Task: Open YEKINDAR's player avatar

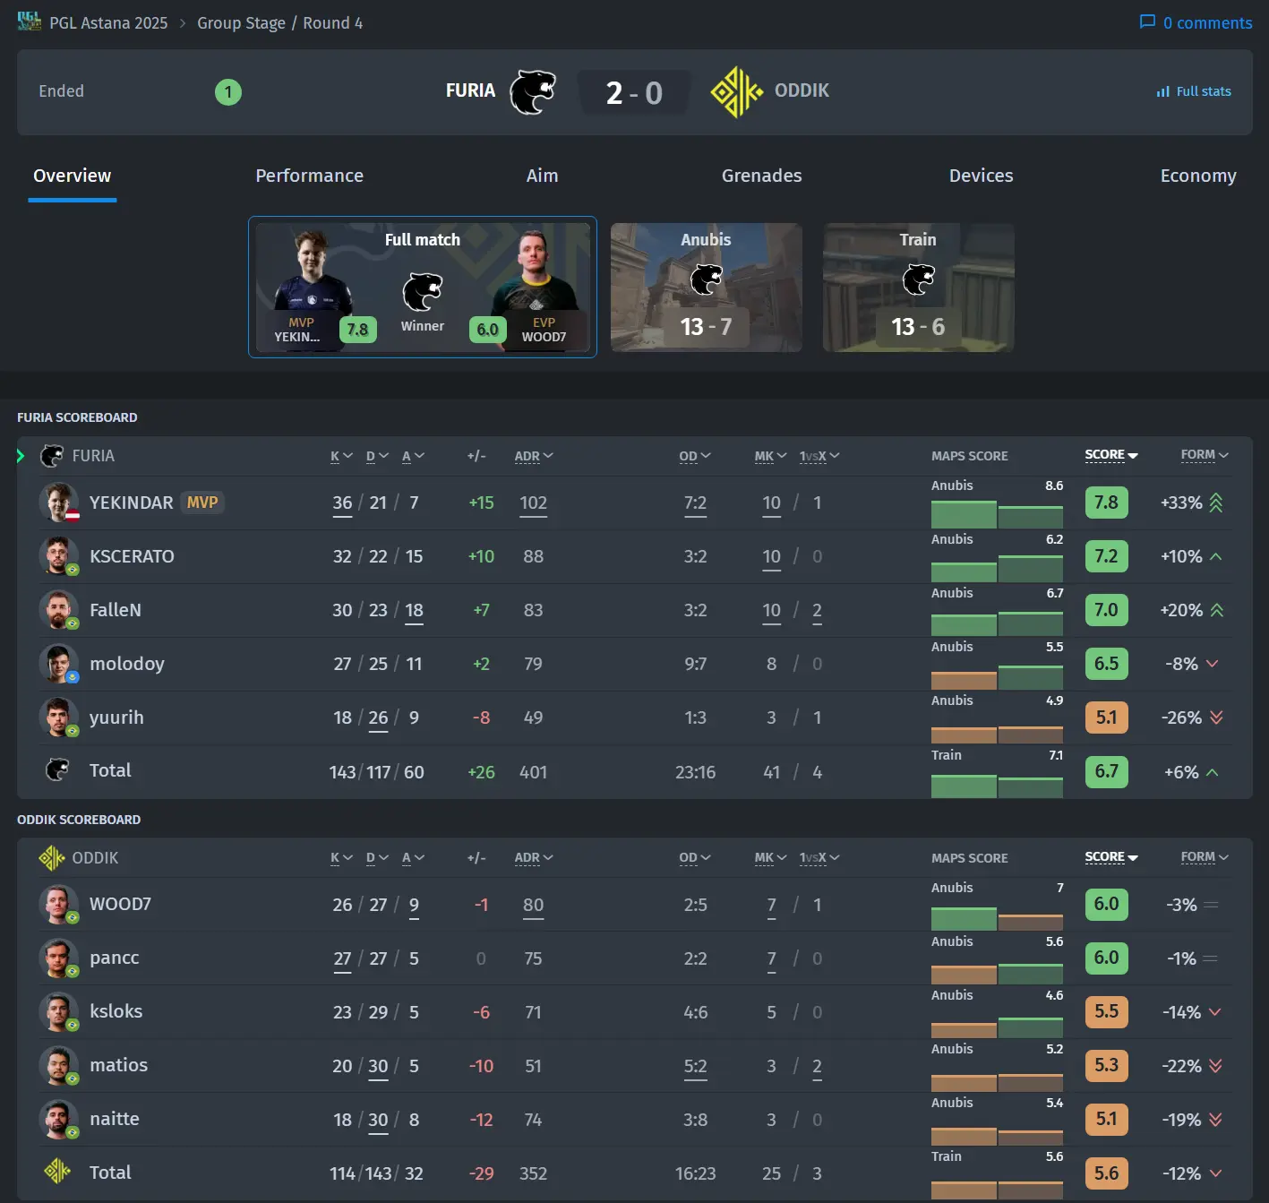Action: 59,503
